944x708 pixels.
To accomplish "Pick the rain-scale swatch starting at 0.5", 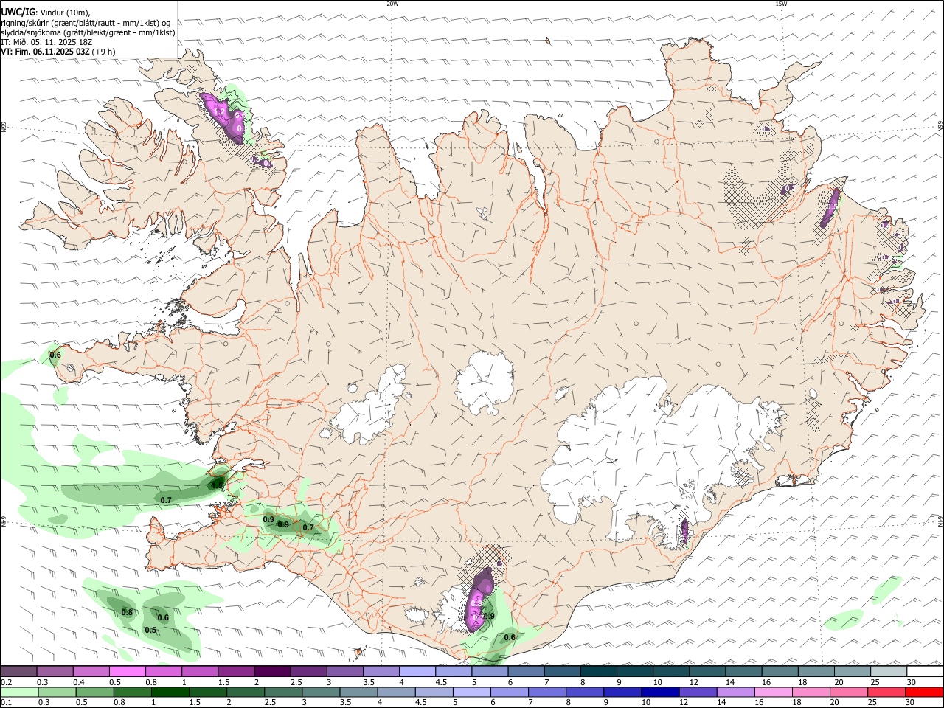I will [x=94, y=693].
